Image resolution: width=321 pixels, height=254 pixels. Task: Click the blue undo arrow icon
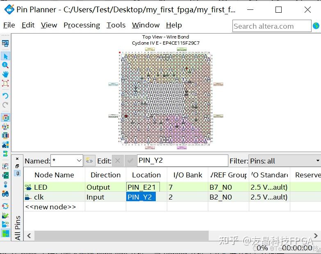coord(5,96)
